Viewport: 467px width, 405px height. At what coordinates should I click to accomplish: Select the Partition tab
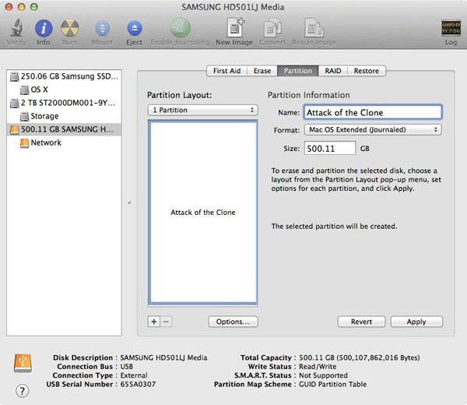(298, 71)
